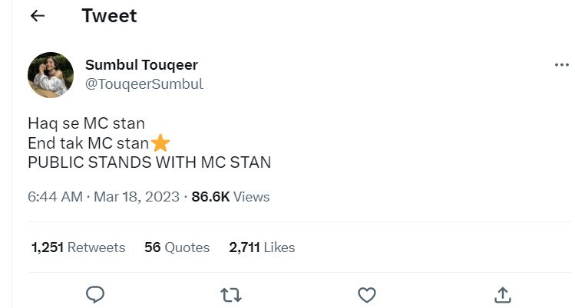The width and height of the screenshot is (575, 308).
Task: Click the reply speech bubble icon
Action: (x=94, y=294)
